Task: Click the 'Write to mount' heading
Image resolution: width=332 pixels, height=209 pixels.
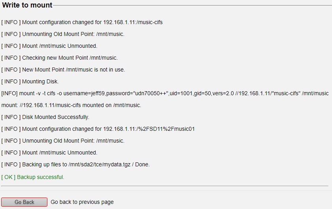Action: tap(27, 5)
